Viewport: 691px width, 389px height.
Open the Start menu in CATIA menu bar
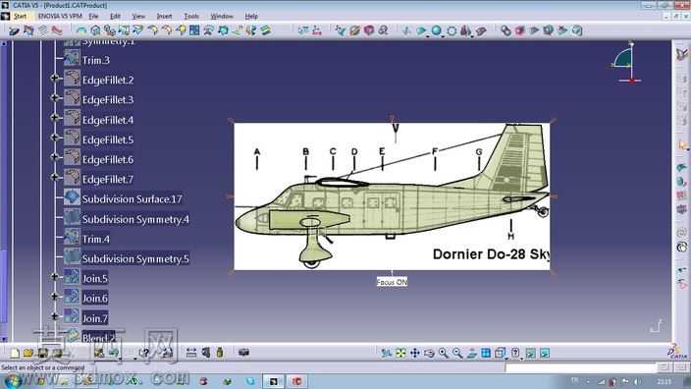tap(20, 16)
